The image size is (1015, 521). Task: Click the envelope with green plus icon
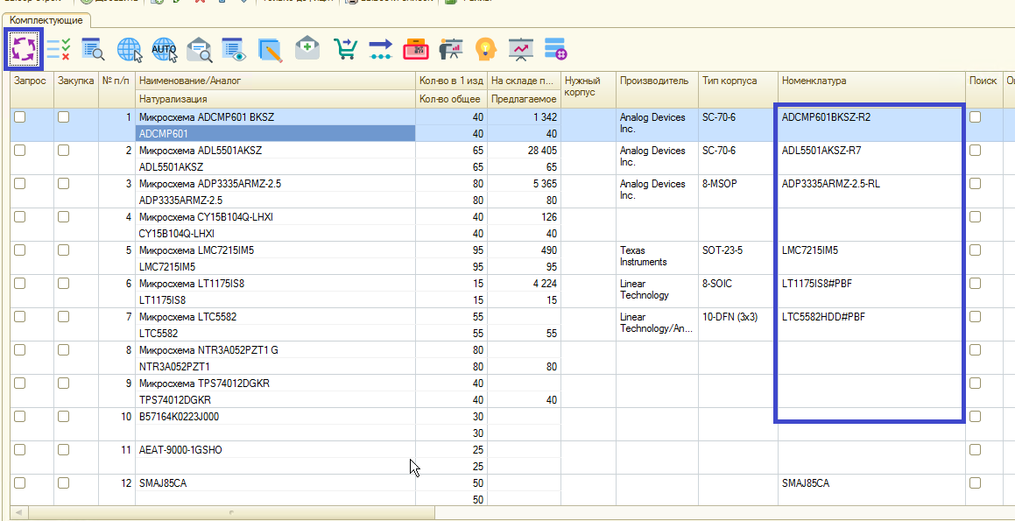pos(307,49)
